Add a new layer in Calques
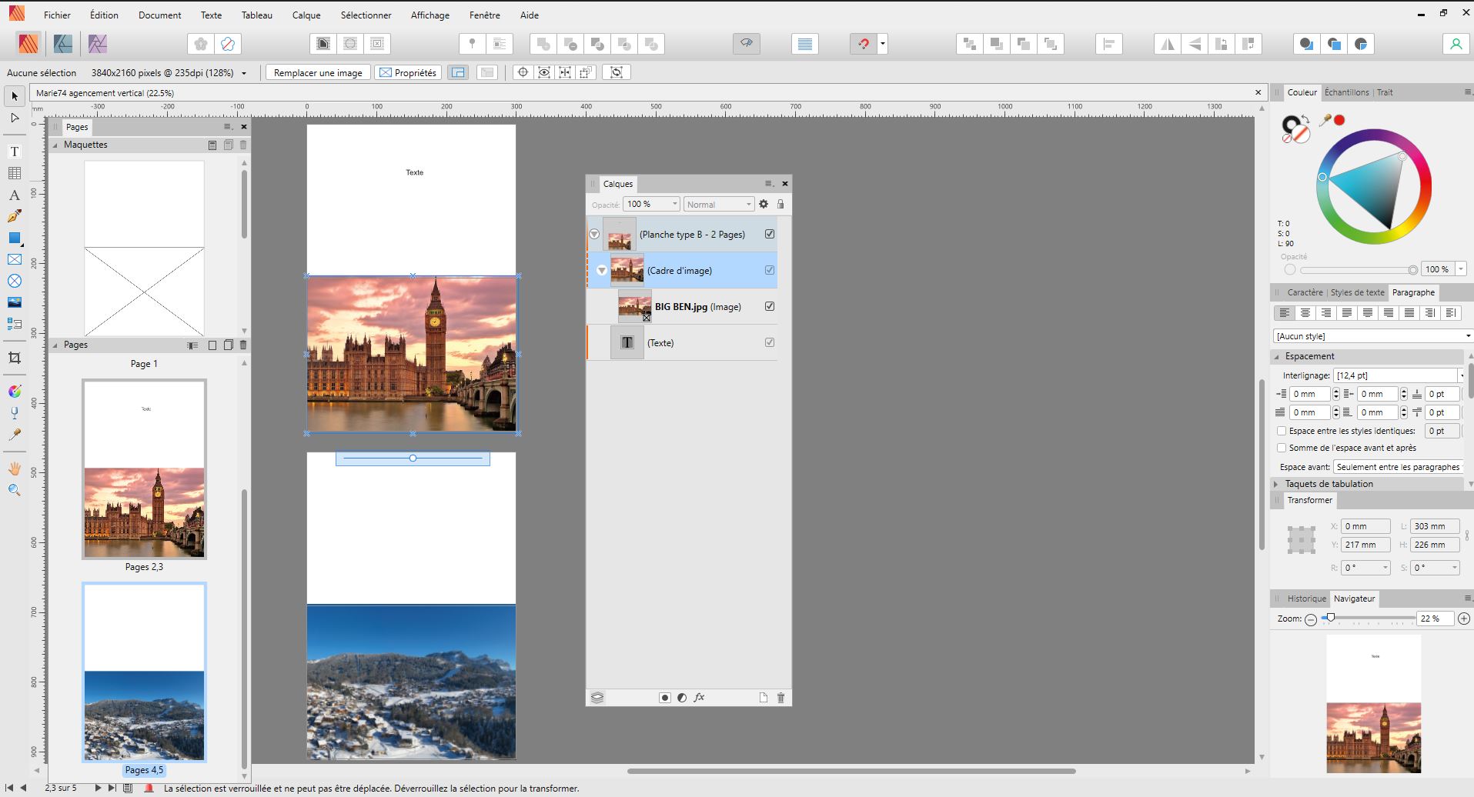The height and width of the screenshot is (797, 1474). pyautogui.click(x=763, y=698)
